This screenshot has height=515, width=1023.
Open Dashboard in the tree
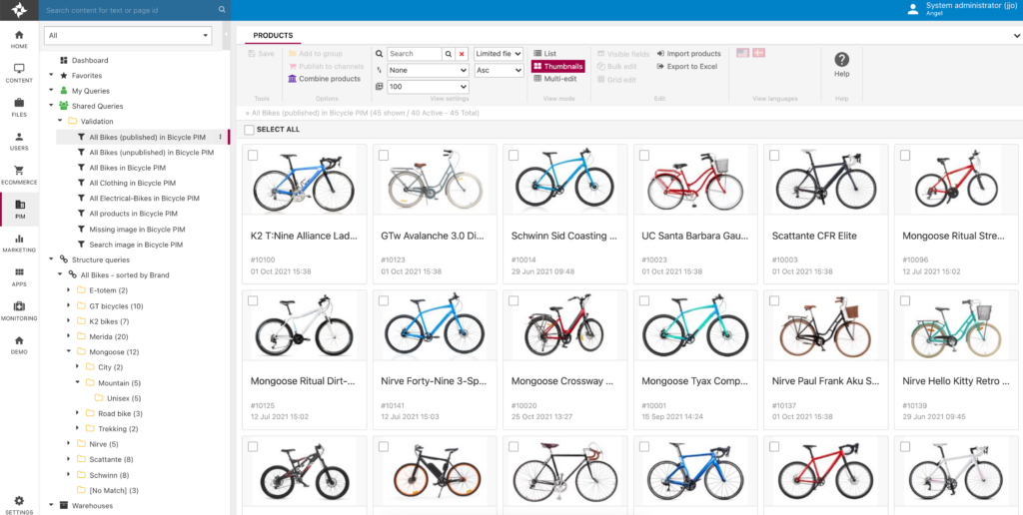coord(90,60)
